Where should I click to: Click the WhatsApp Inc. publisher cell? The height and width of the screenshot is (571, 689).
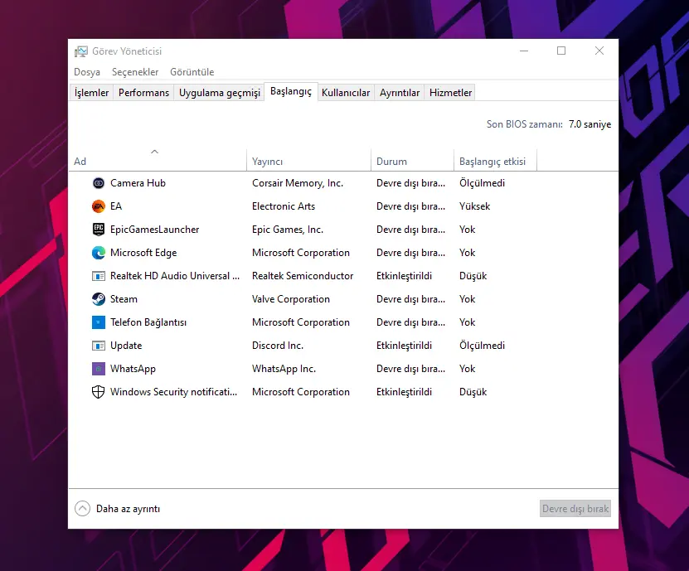284,369
